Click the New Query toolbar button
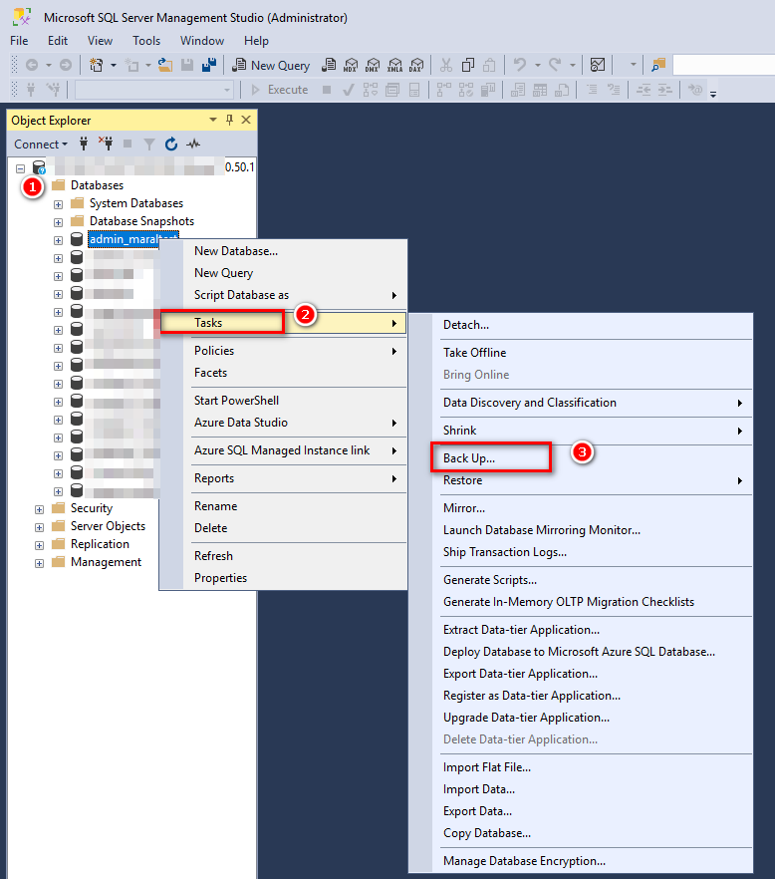775x879 pixels. pos(271,66)
